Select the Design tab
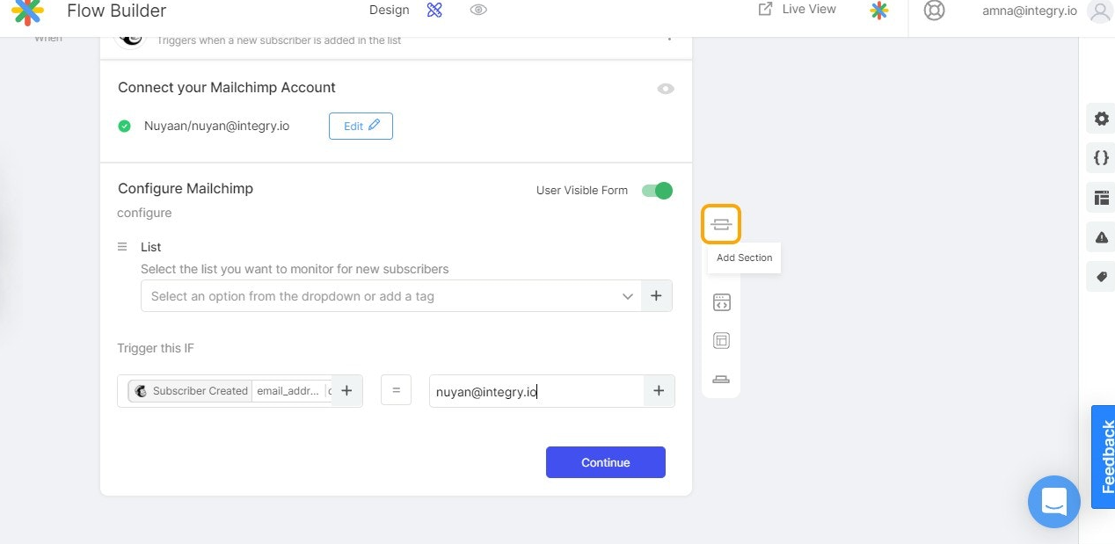 [390, 10]
